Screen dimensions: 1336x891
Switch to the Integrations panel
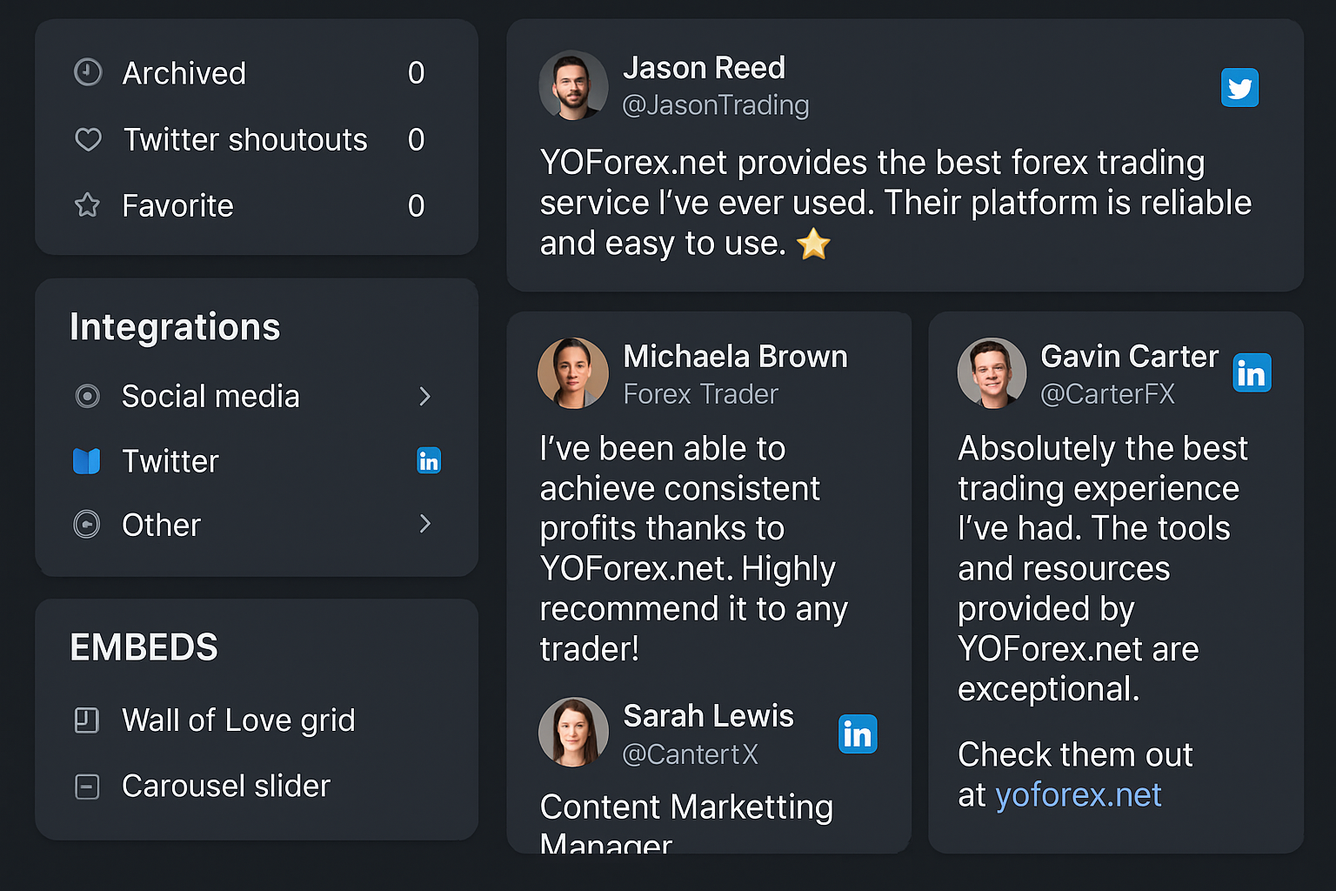coord(175,326)
